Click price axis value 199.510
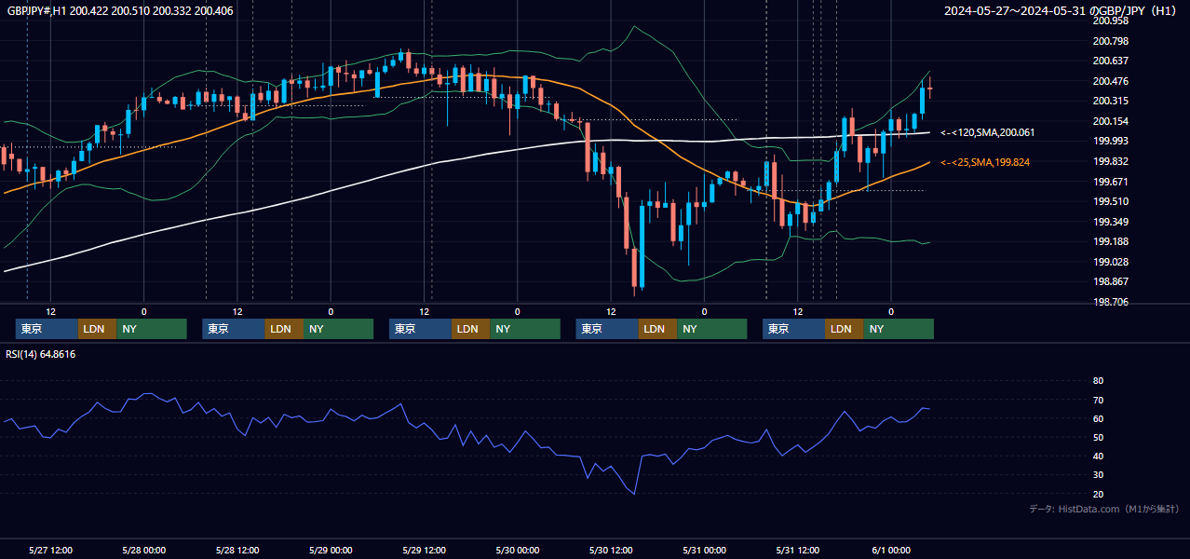This screenshot has width=1190, height=559. [1111, 201]
